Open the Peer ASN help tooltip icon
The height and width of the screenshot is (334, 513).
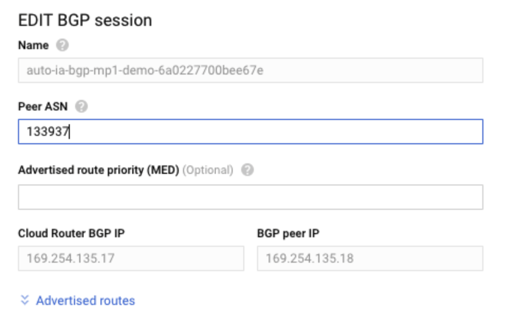(x=81, y=107)
